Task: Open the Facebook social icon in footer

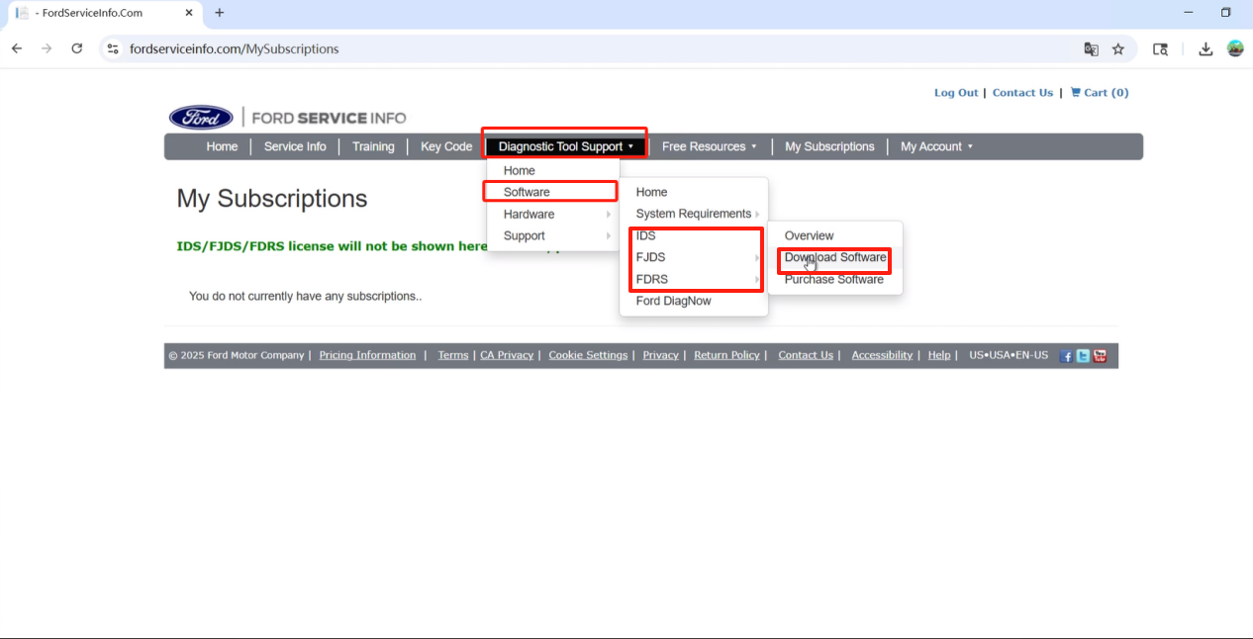Action: coord(1066,356)
